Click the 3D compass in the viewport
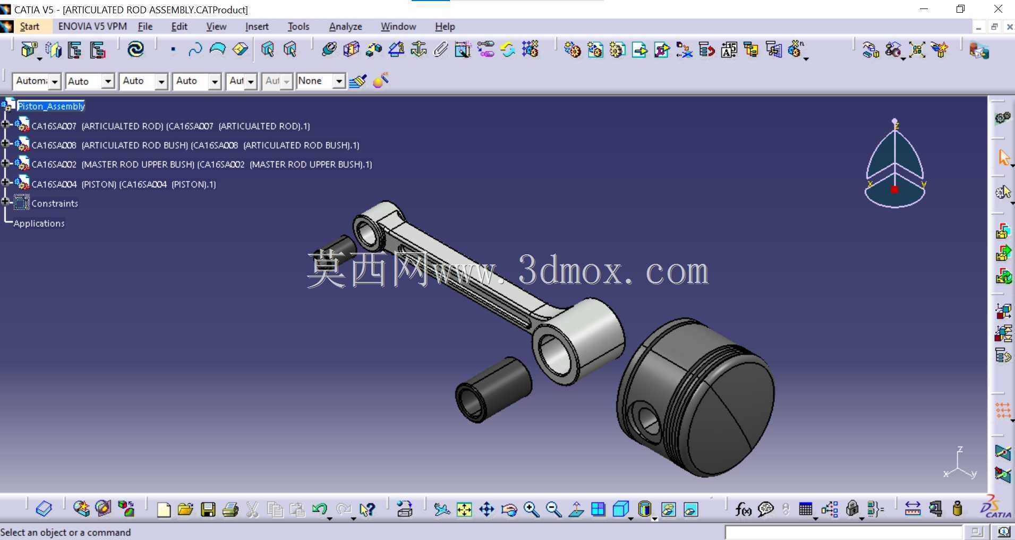The image size is (1015, 540). click(x=895, y=164)
